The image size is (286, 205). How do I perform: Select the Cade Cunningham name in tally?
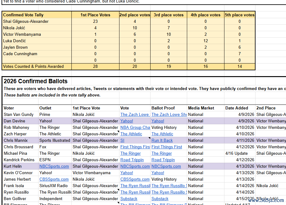(20, 54)
